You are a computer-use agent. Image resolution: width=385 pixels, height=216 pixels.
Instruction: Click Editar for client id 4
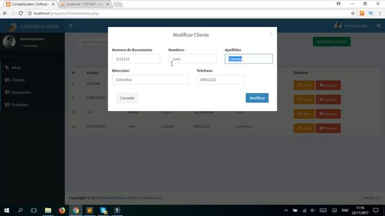(304, 85)
